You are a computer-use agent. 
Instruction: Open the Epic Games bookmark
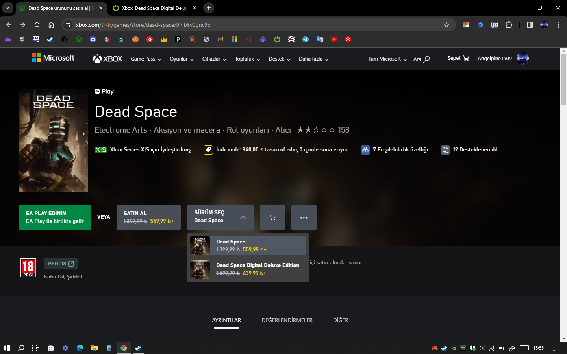click(x=22, y=39)
